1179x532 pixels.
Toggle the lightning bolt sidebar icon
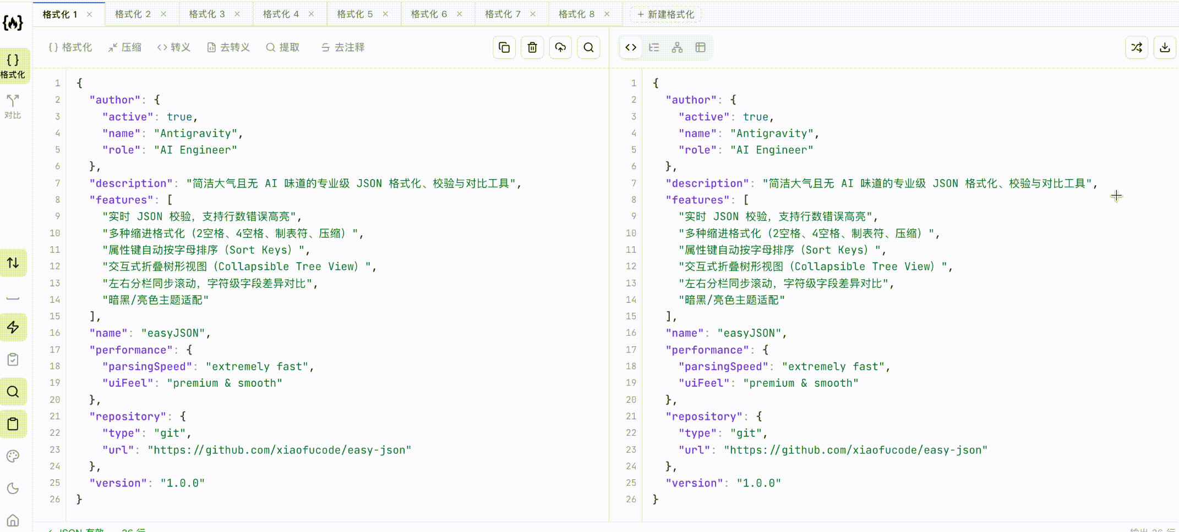click(13, 327)
